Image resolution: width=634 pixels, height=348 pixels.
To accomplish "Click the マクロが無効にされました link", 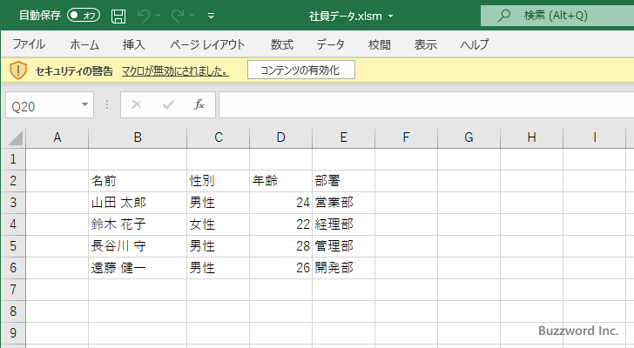I will pyautogui.click(x=175, y=70).
